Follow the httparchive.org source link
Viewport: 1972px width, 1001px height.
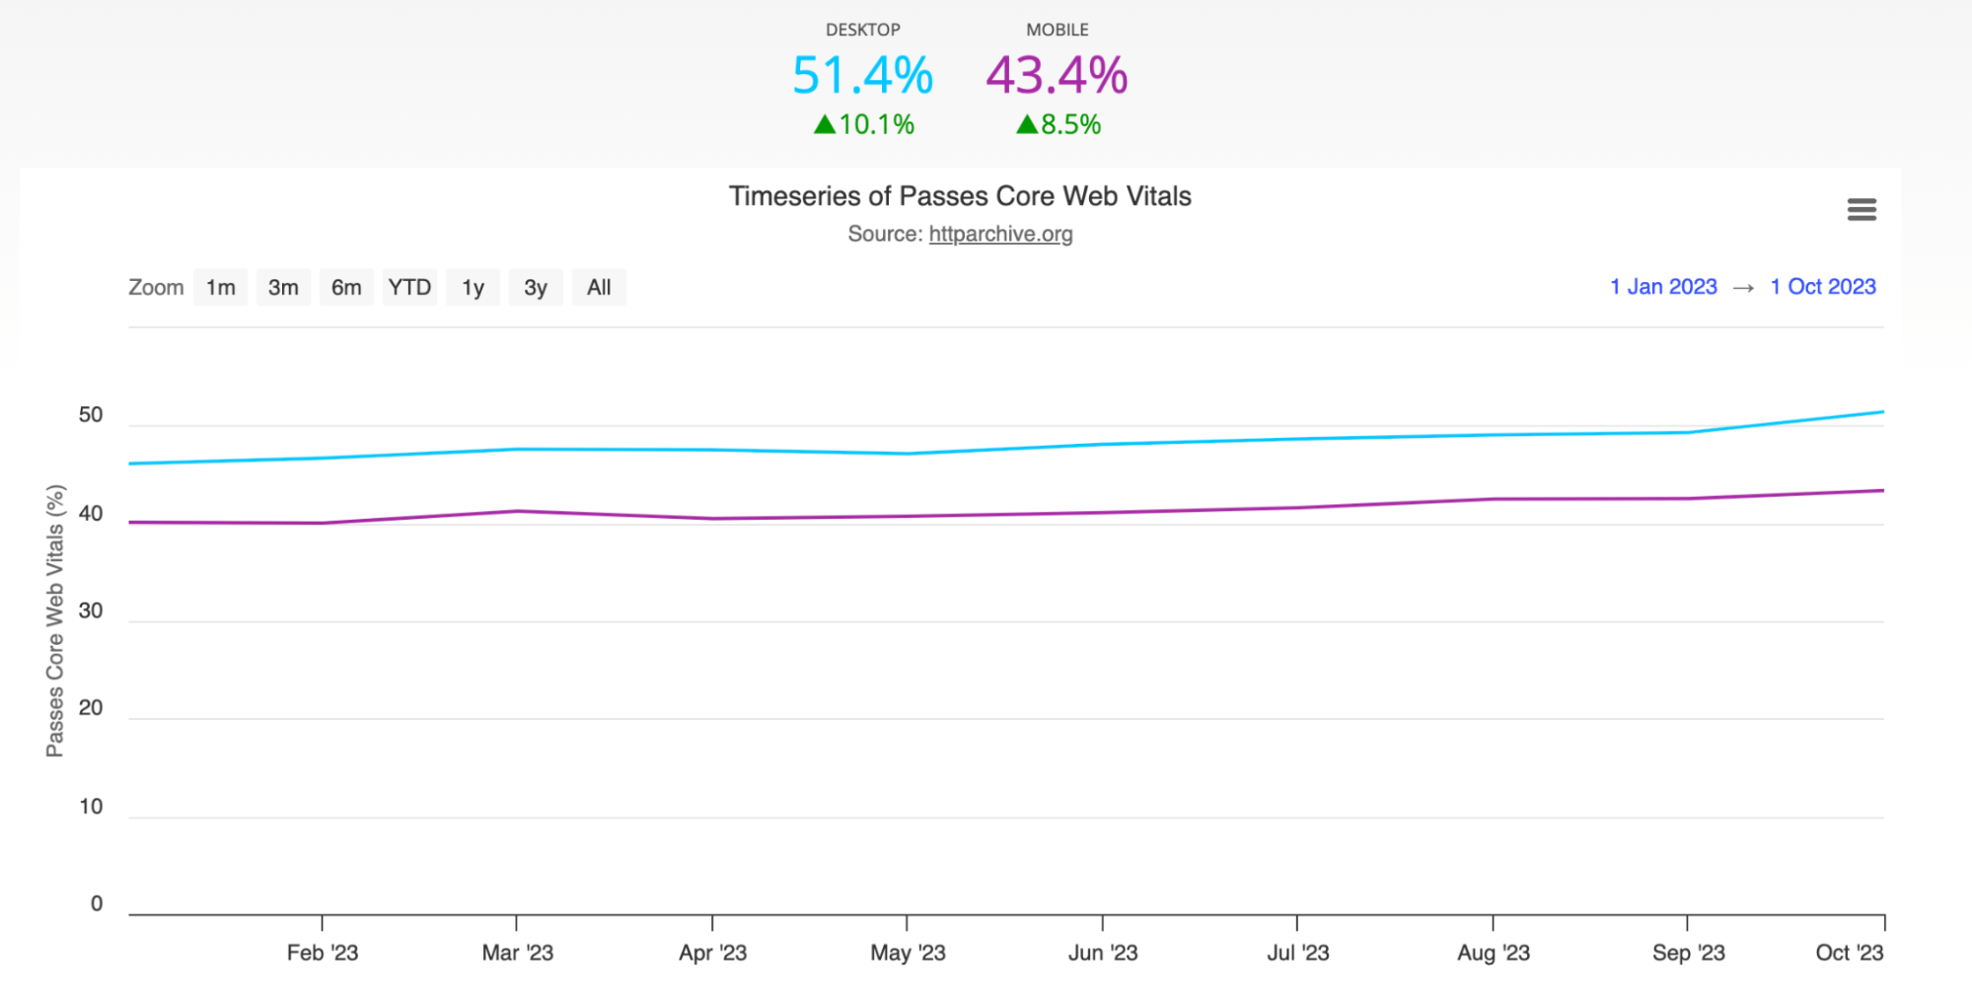click(x=1000, y=235)
